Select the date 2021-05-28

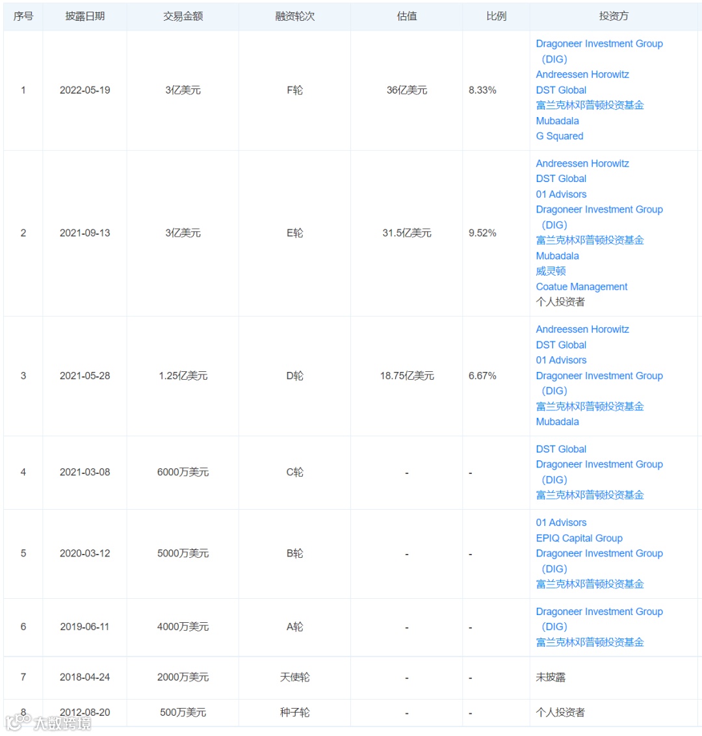[x=85, y=376]
